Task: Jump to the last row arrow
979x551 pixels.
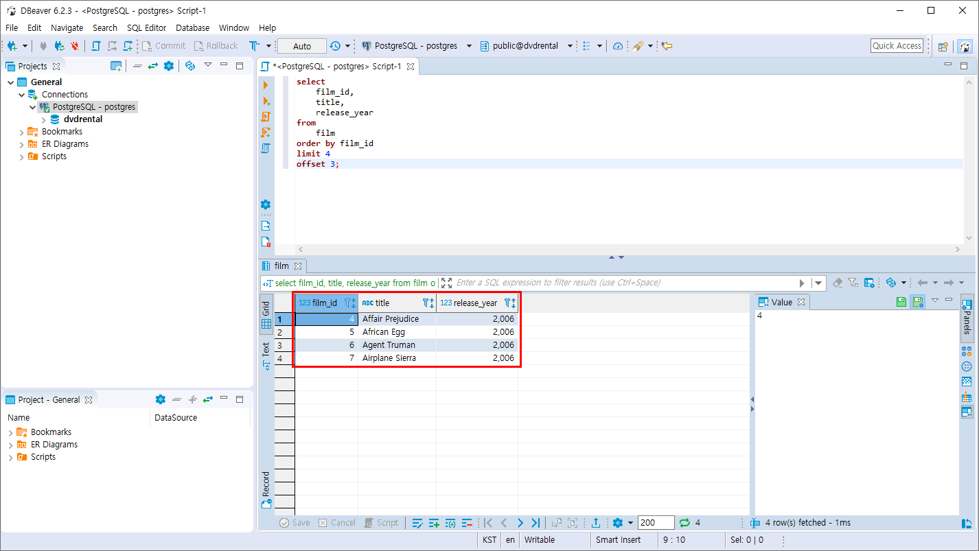Action: (535, 523)
